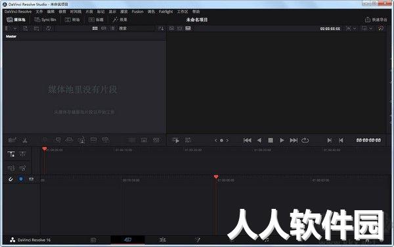Click the import media folder icon
Image resolution: width=394 pixels, height=247 pixels.
pos(36,28)
